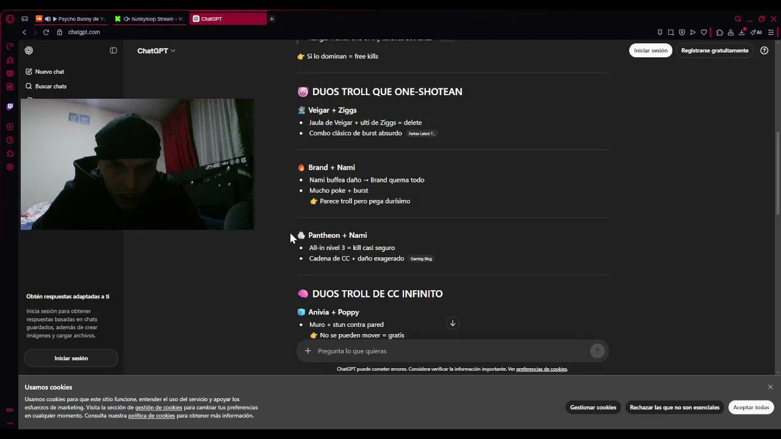Go back to the previous page
The height and width of the screenshot is (439, 781).
coord(24,32)
